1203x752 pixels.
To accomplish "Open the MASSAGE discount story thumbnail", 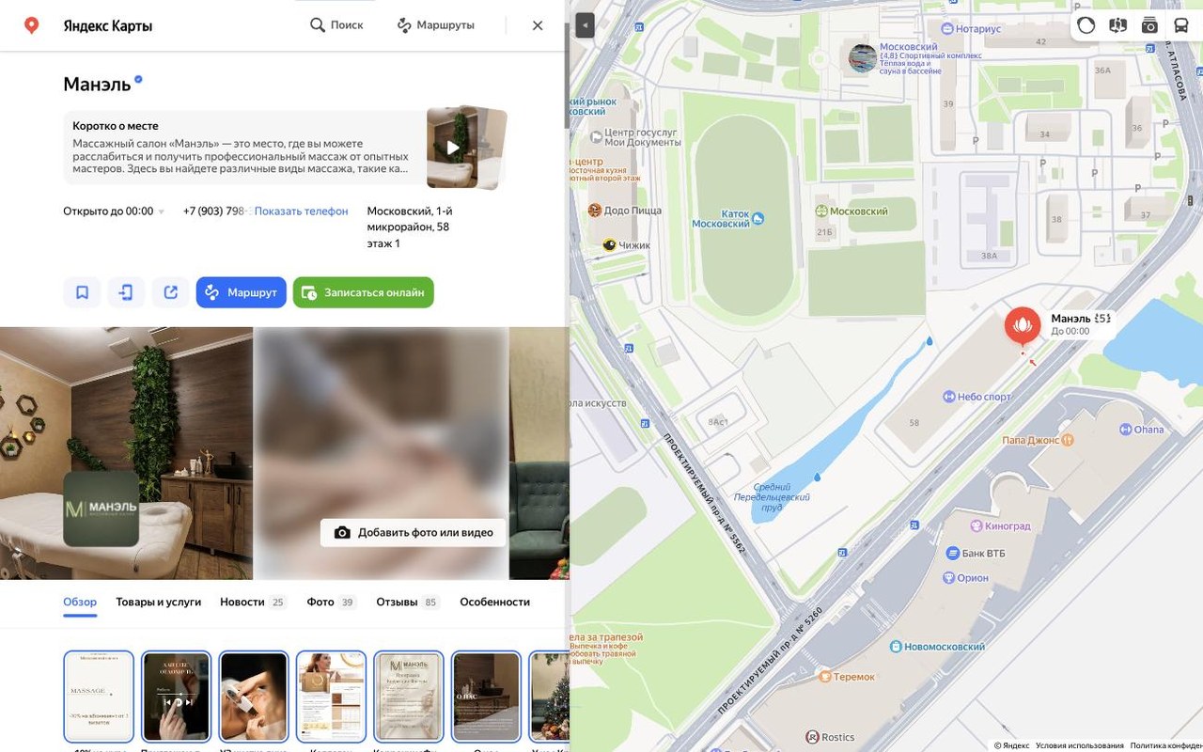I will [99, 697].
